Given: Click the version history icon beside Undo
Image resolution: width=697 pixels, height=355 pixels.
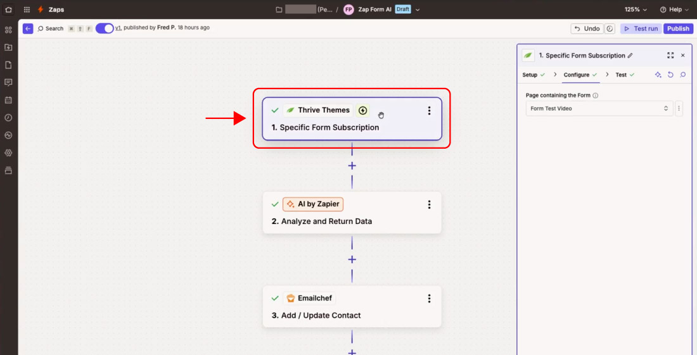Looking at the screenshot, I should pyautogui.click(x=610, y=28).
